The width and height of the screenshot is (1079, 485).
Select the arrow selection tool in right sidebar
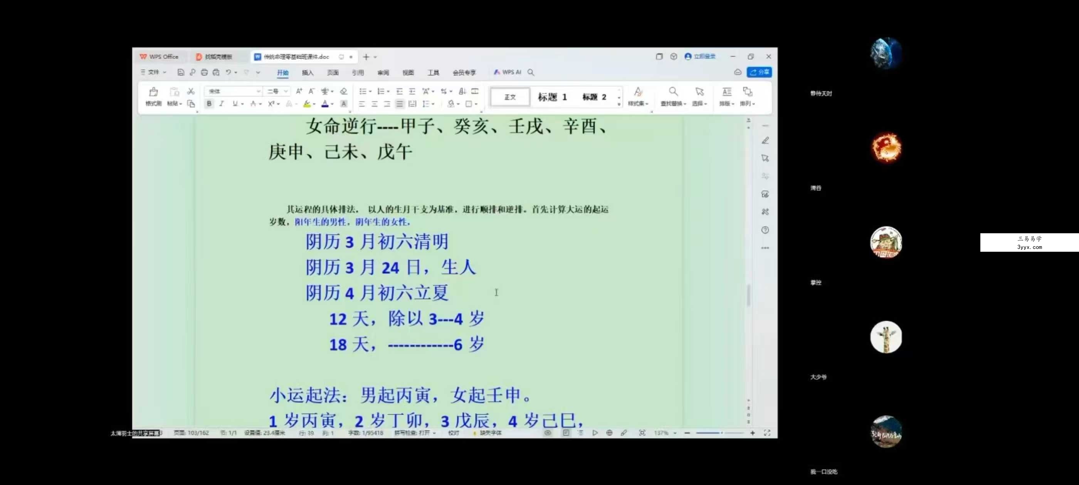(765, 158)
